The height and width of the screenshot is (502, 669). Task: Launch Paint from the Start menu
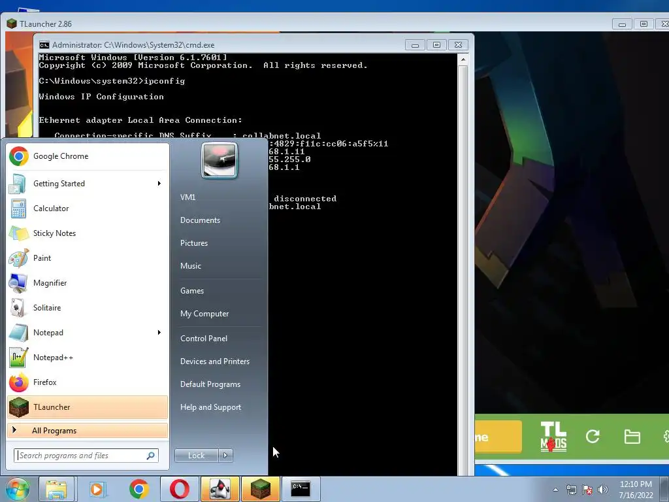88,258
